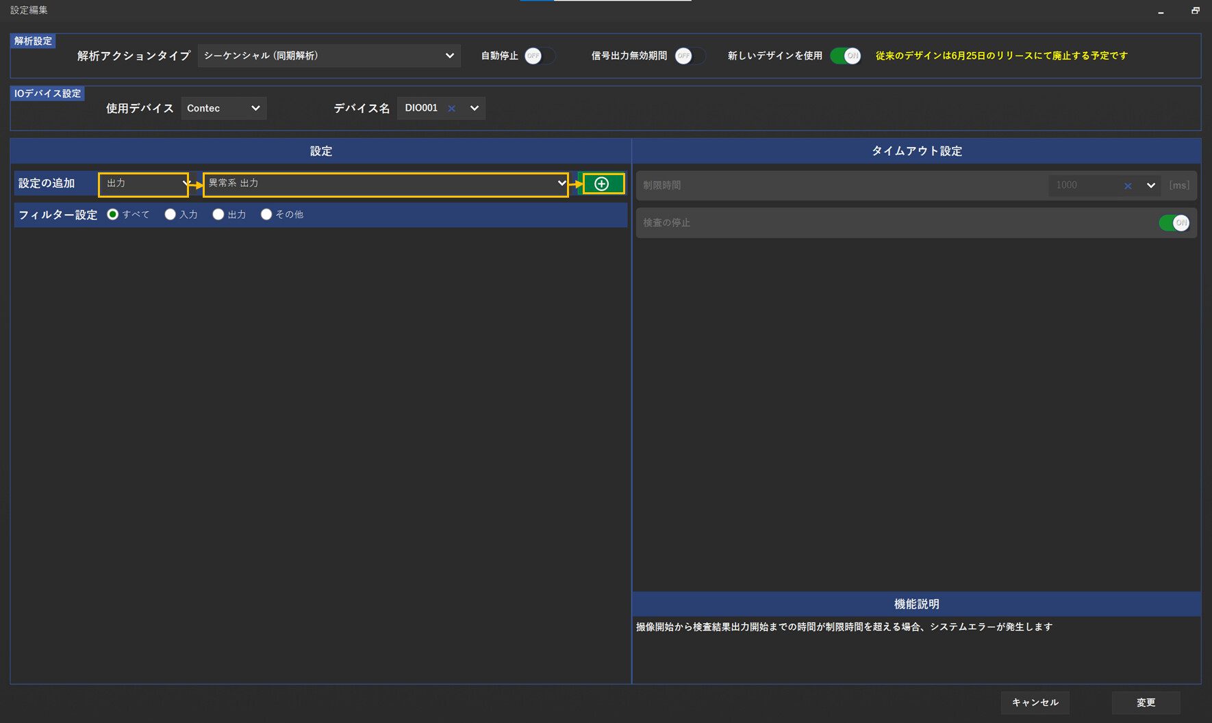
Task: Click the 変更 button
Action: pos(1146,702)
